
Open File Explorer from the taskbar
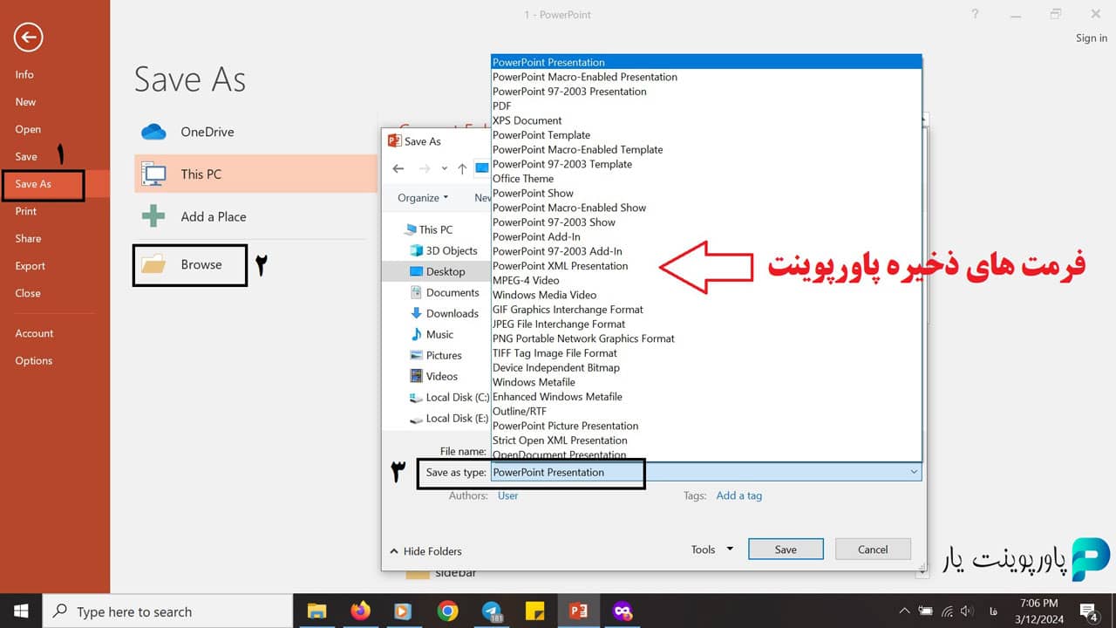(316, 611)
